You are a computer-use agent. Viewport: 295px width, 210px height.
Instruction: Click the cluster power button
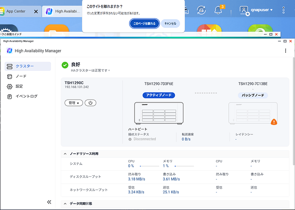90,103
